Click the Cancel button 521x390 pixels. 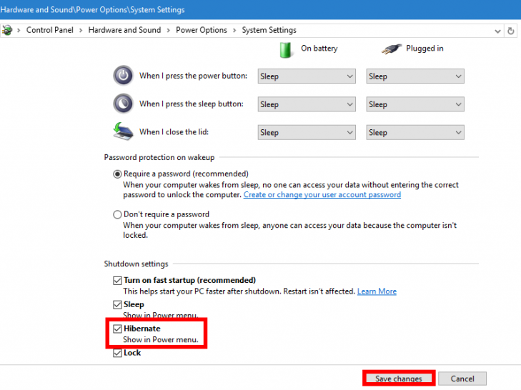462,379
